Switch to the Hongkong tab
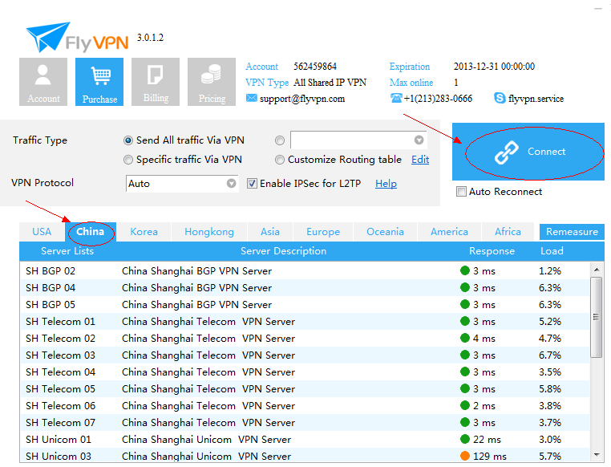 click(x=209, y=232)
